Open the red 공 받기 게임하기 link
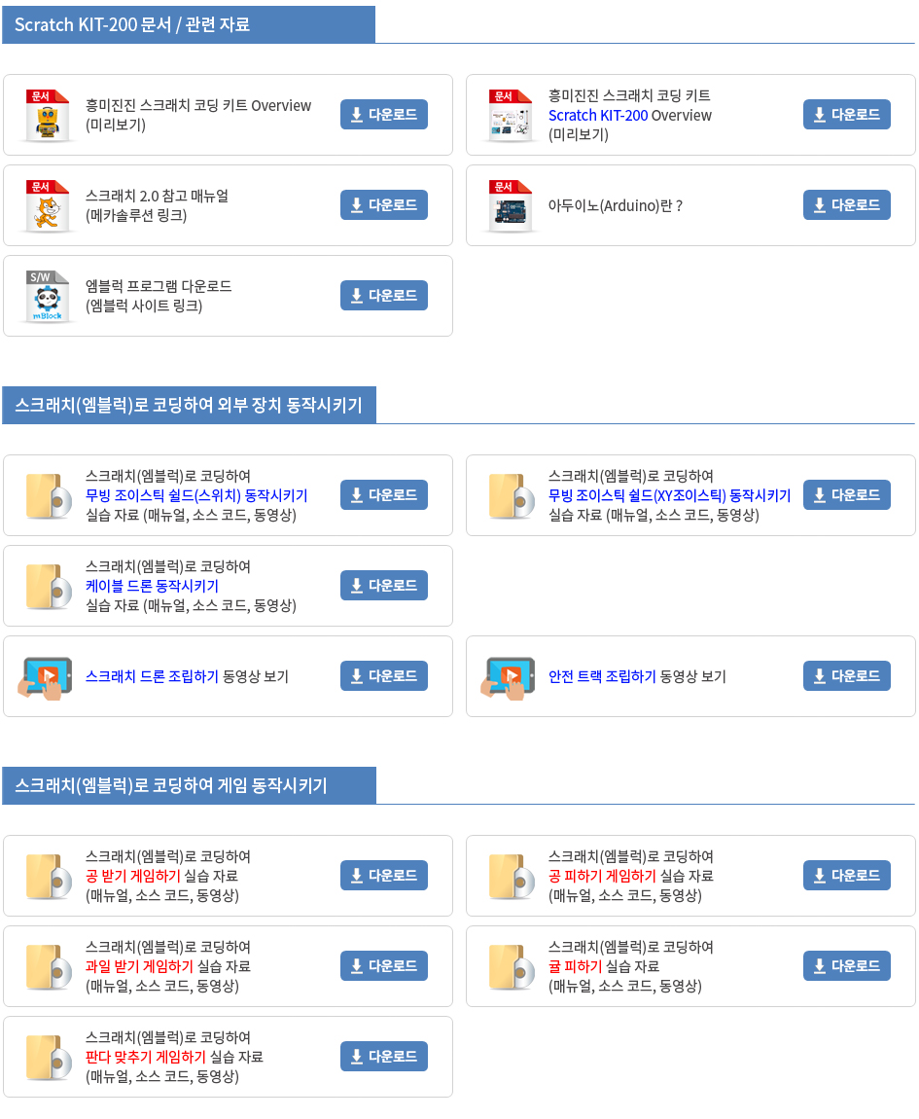The width and height of the screenshot is (919, 1119). pos(132,876)
